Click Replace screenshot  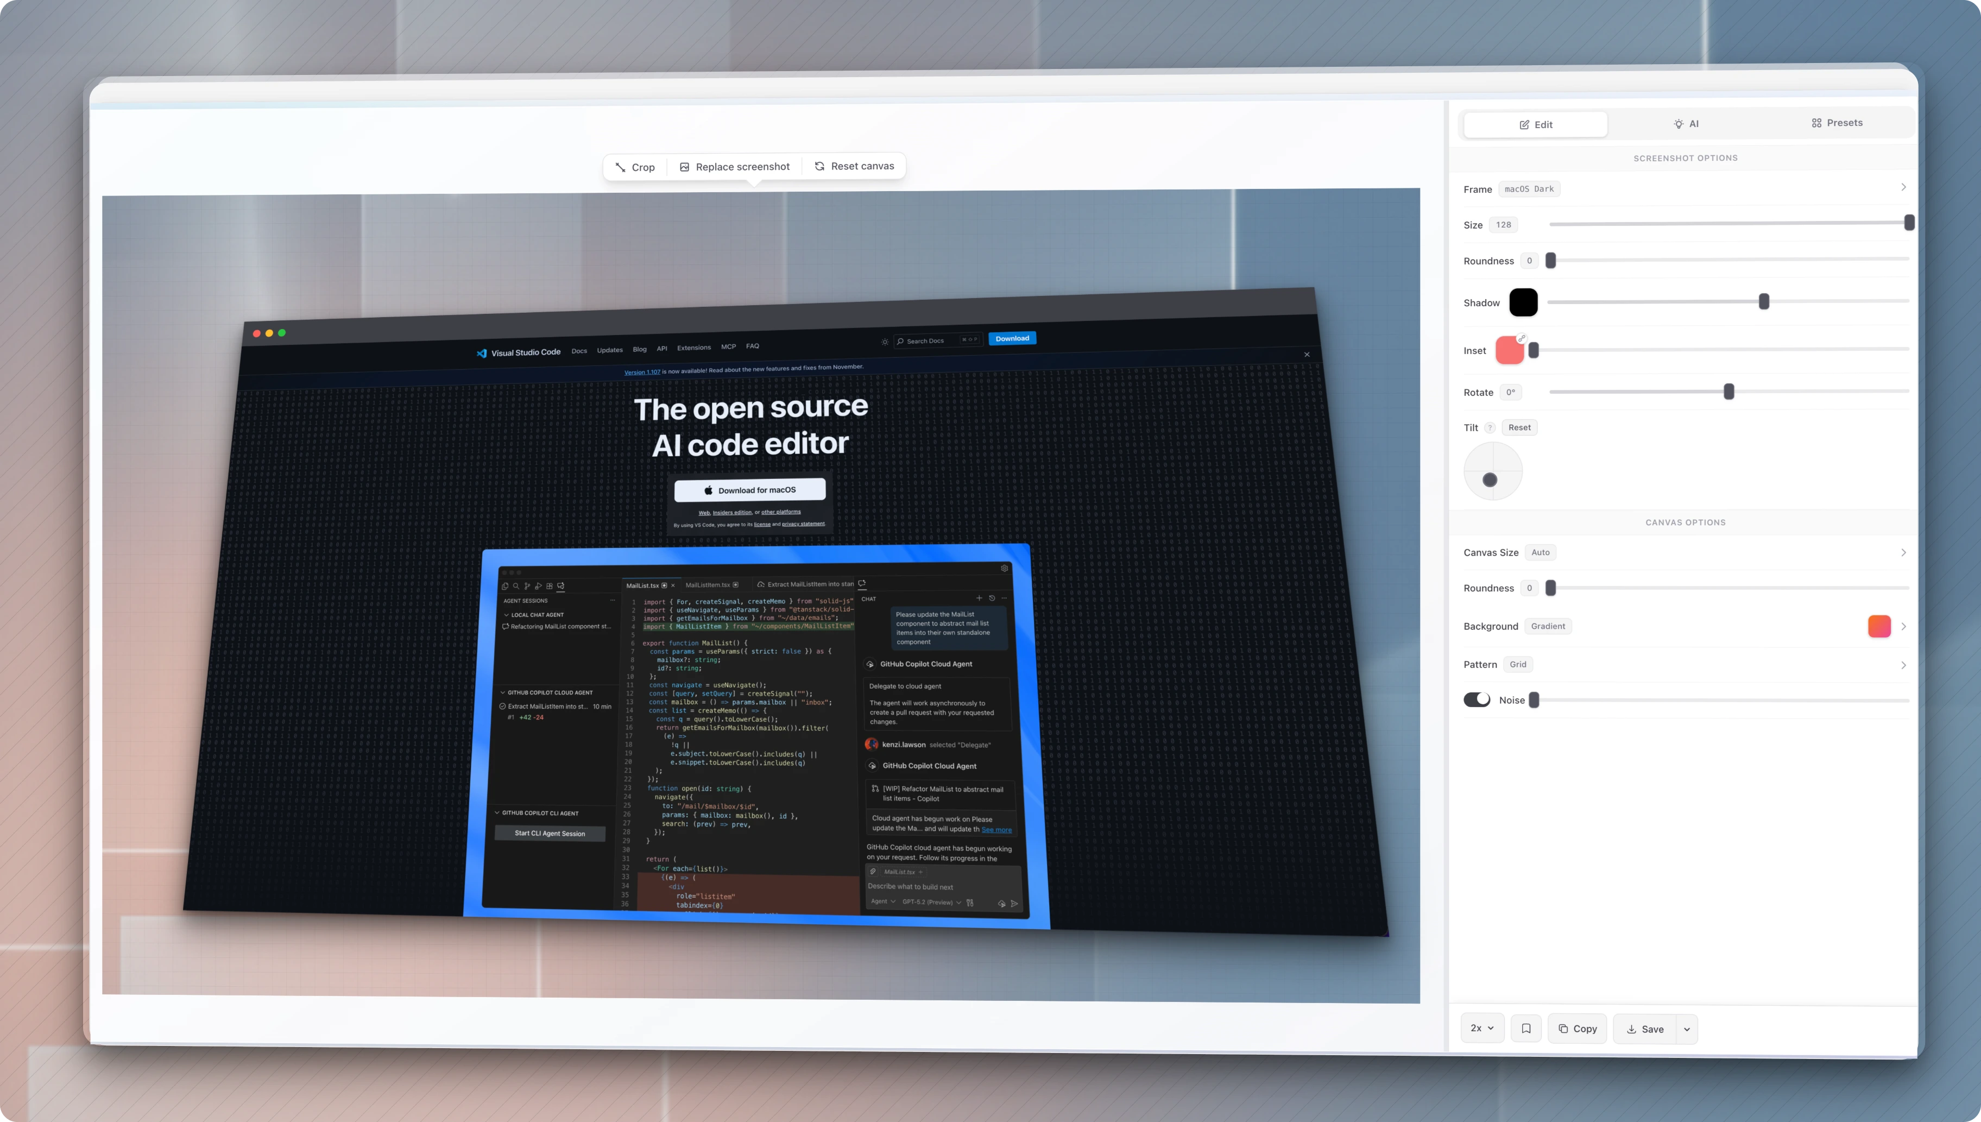[x=734, y=166]
